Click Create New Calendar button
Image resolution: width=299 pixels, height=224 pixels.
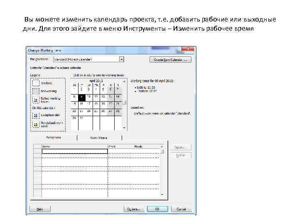(x=170, y=60)
